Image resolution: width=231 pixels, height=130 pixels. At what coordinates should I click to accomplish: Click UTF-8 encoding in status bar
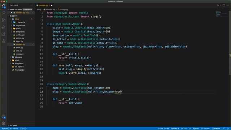pos(184,129)
